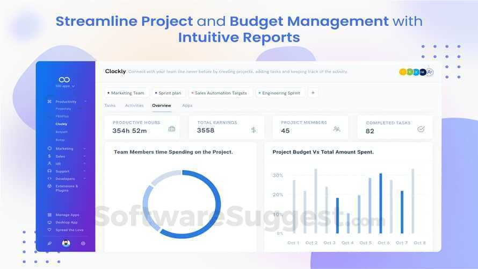The height and width of the screenshot is (269, 478).
Task: Click the chat icon at the sidebar bottom
Action: point(49,243)
